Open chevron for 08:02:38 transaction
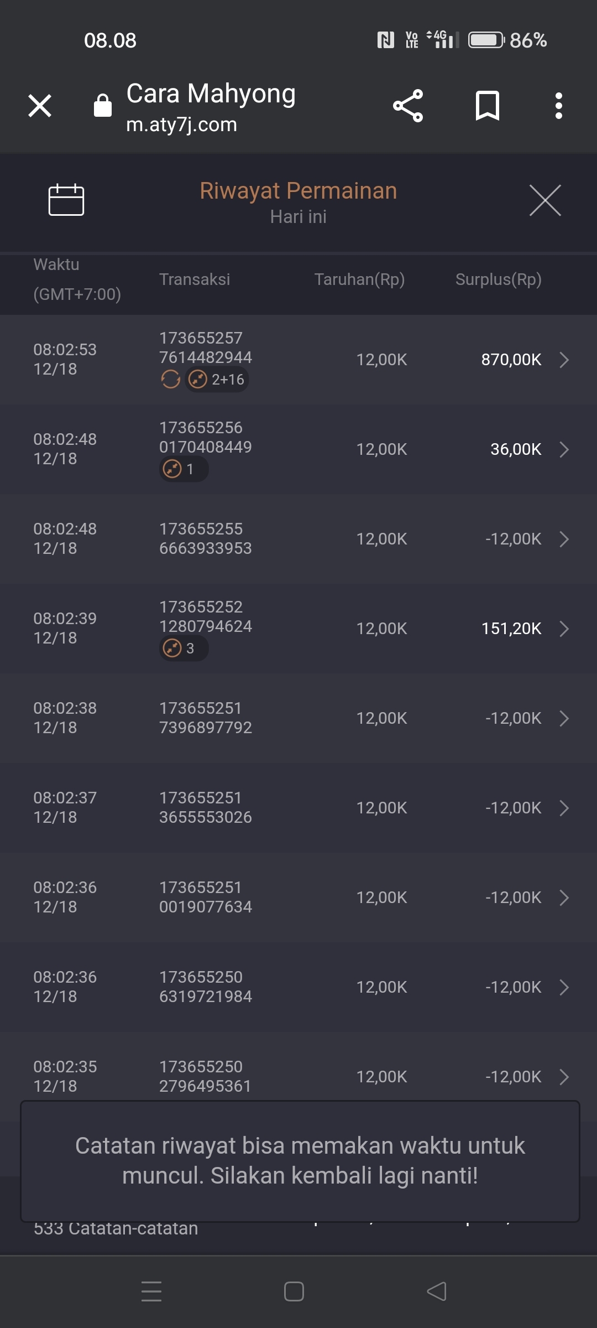The width and height of the screenshot is (597, 1328). (564, 718)
